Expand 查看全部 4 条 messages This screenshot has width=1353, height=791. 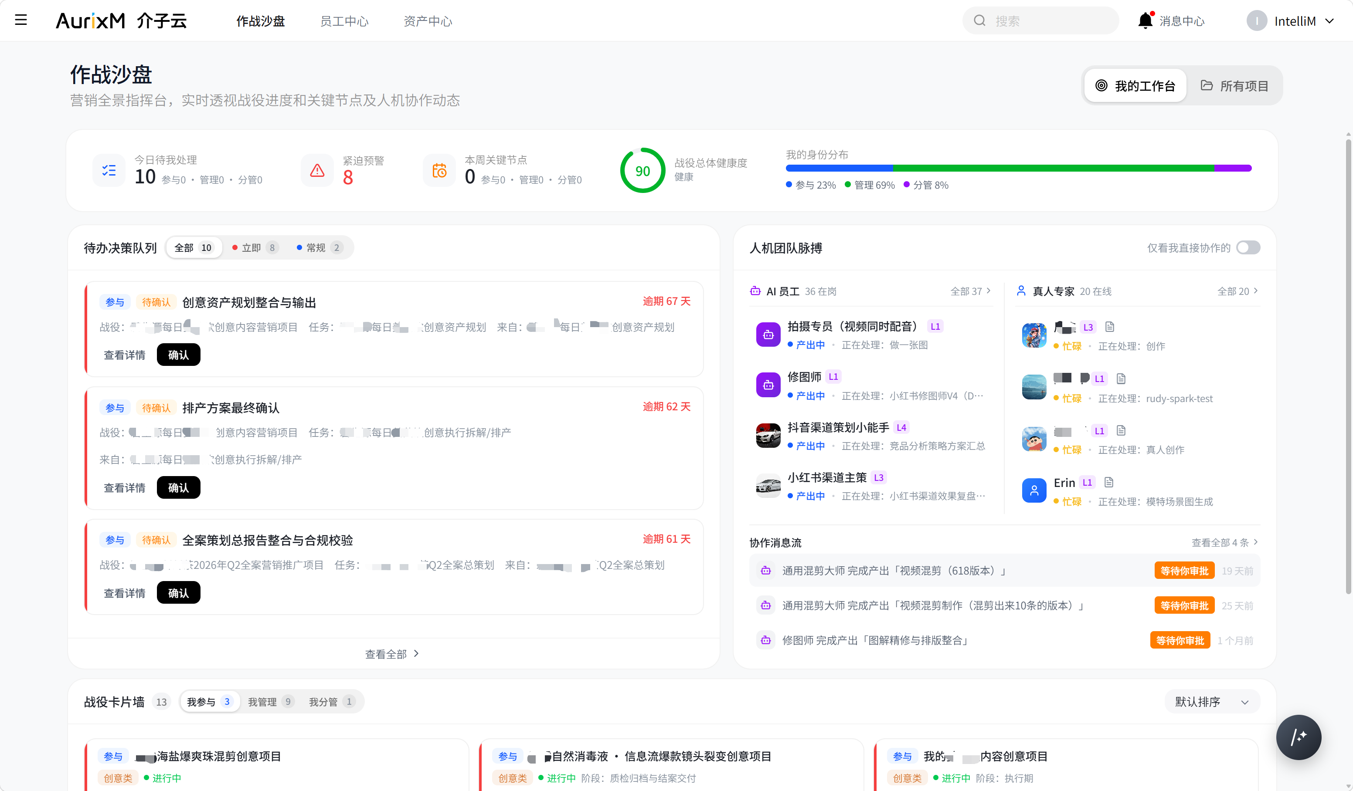coord(1225,542)
